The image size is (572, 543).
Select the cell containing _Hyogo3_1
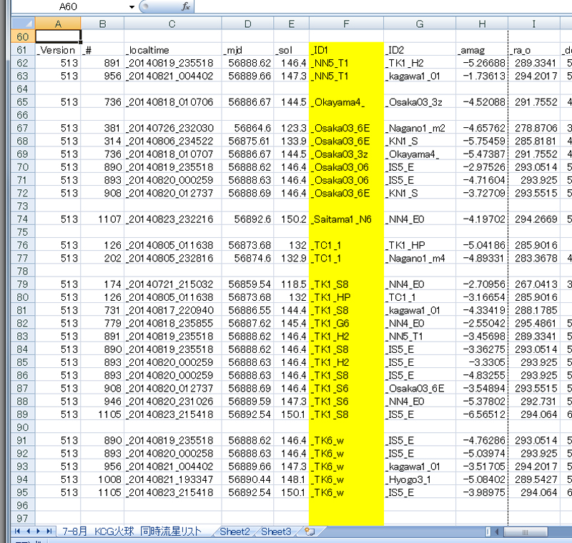coord(420,479)
